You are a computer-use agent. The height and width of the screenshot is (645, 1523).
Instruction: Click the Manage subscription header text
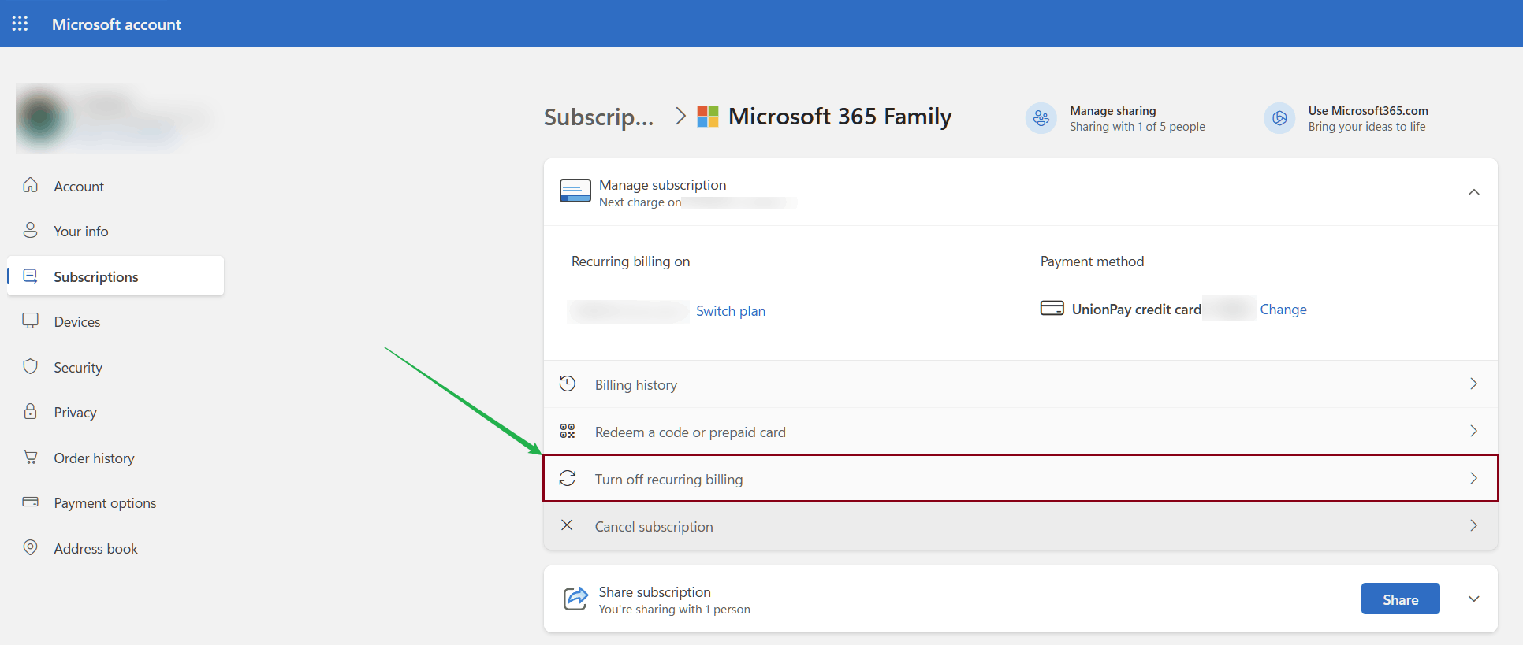click(x=663, y=184)
